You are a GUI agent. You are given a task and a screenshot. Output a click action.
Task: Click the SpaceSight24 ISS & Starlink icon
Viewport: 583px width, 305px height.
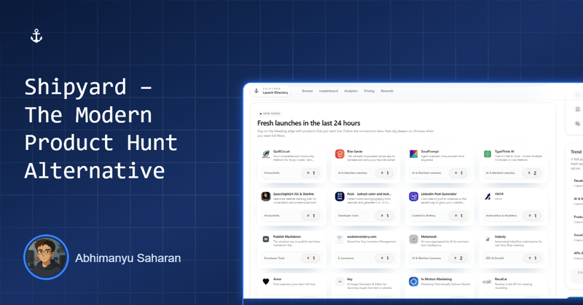coord(266,197)
